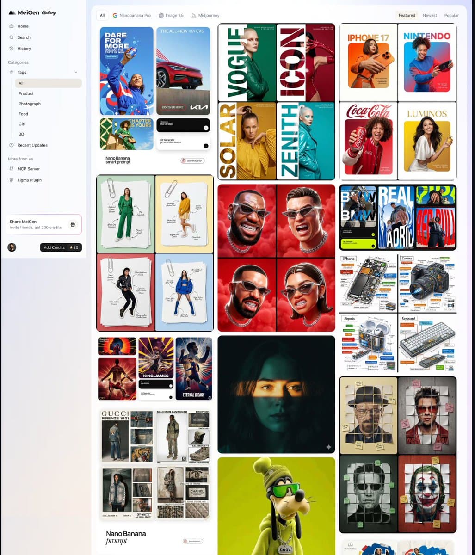This screenshot has height=555, width=475.
Task: Collapse the Tags category with its chevron
Action: [76, 73]
